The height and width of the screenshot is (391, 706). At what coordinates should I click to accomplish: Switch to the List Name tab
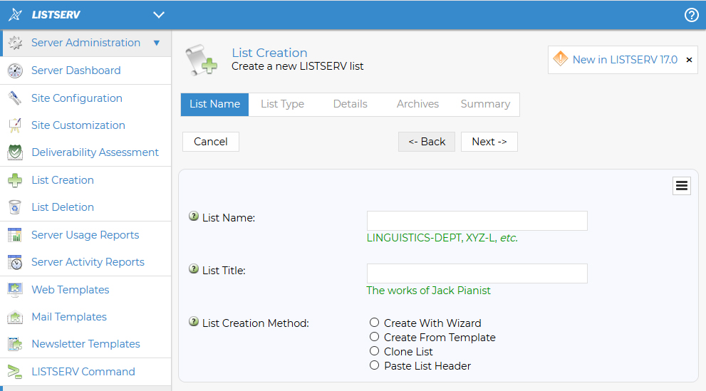[214, 105]
